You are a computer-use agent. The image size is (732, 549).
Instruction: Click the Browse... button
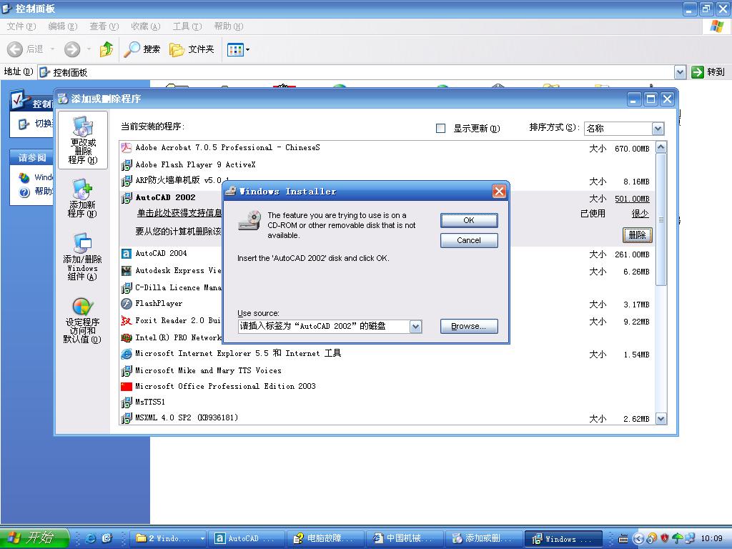tap(469, 326)
